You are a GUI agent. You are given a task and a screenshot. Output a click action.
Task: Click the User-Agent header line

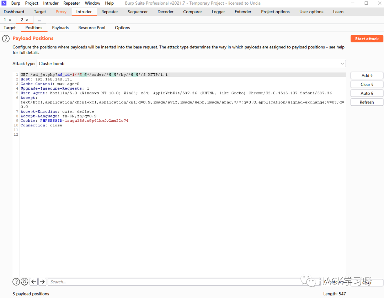[x=176, y=93]
